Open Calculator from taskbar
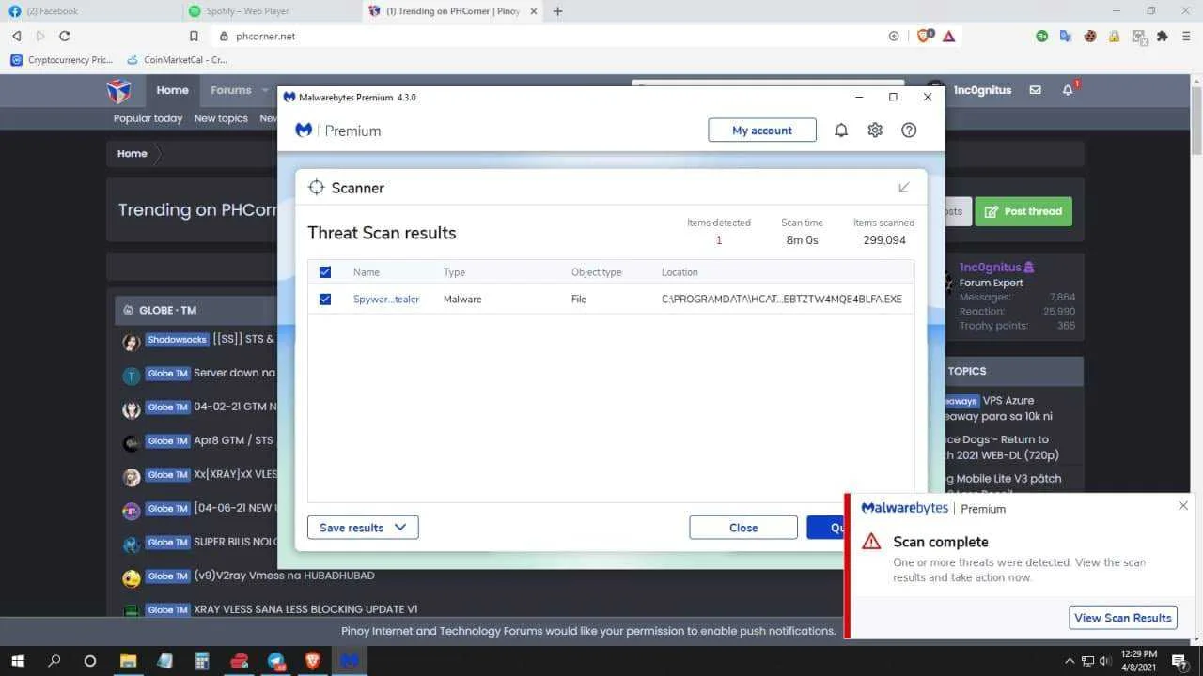This screenshot has width=1203, height=676. (202, 661)
